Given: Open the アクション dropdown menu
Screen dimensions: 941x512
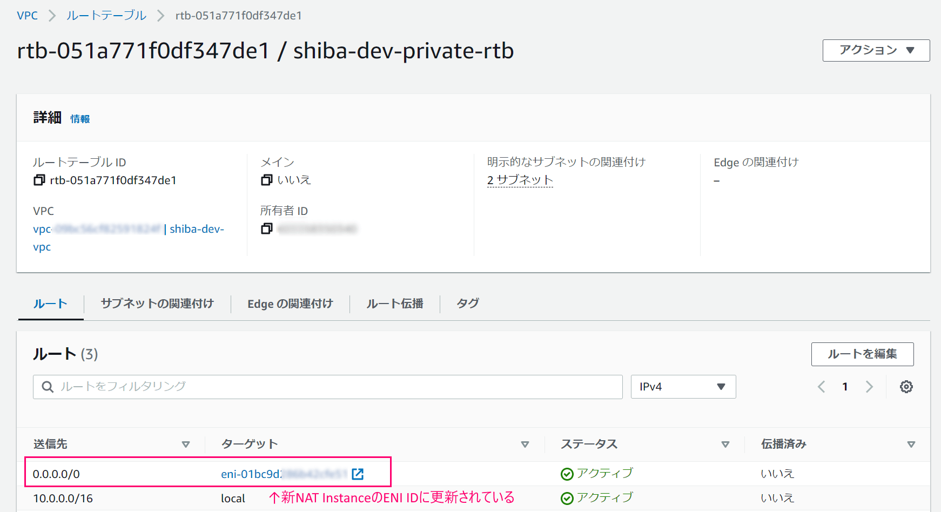Looking at the screenshot, I should click(x=876, y=50).
